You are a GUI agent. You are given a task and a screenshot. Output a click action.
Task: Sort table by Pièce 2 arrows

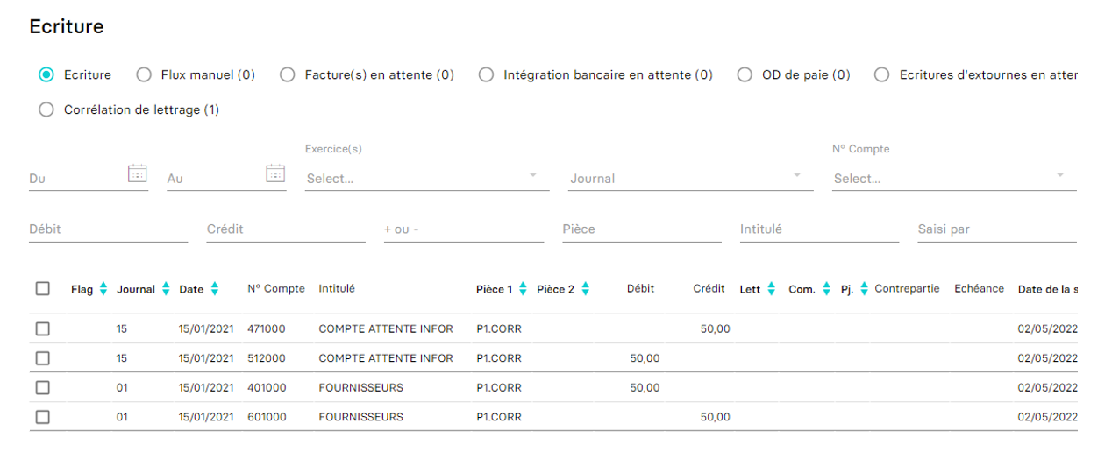click(x=586, y=289)
